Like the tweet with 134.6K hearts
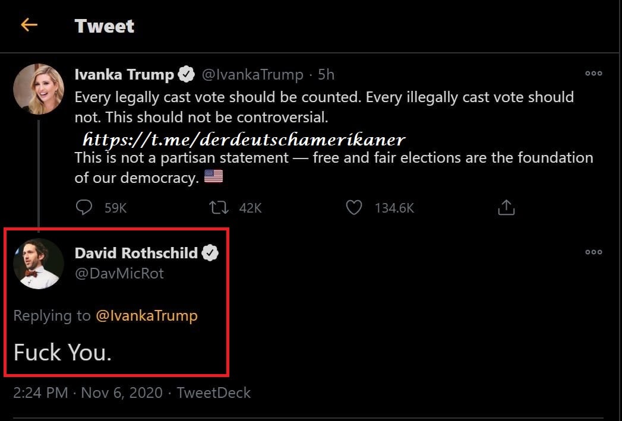 click(354, 207)
